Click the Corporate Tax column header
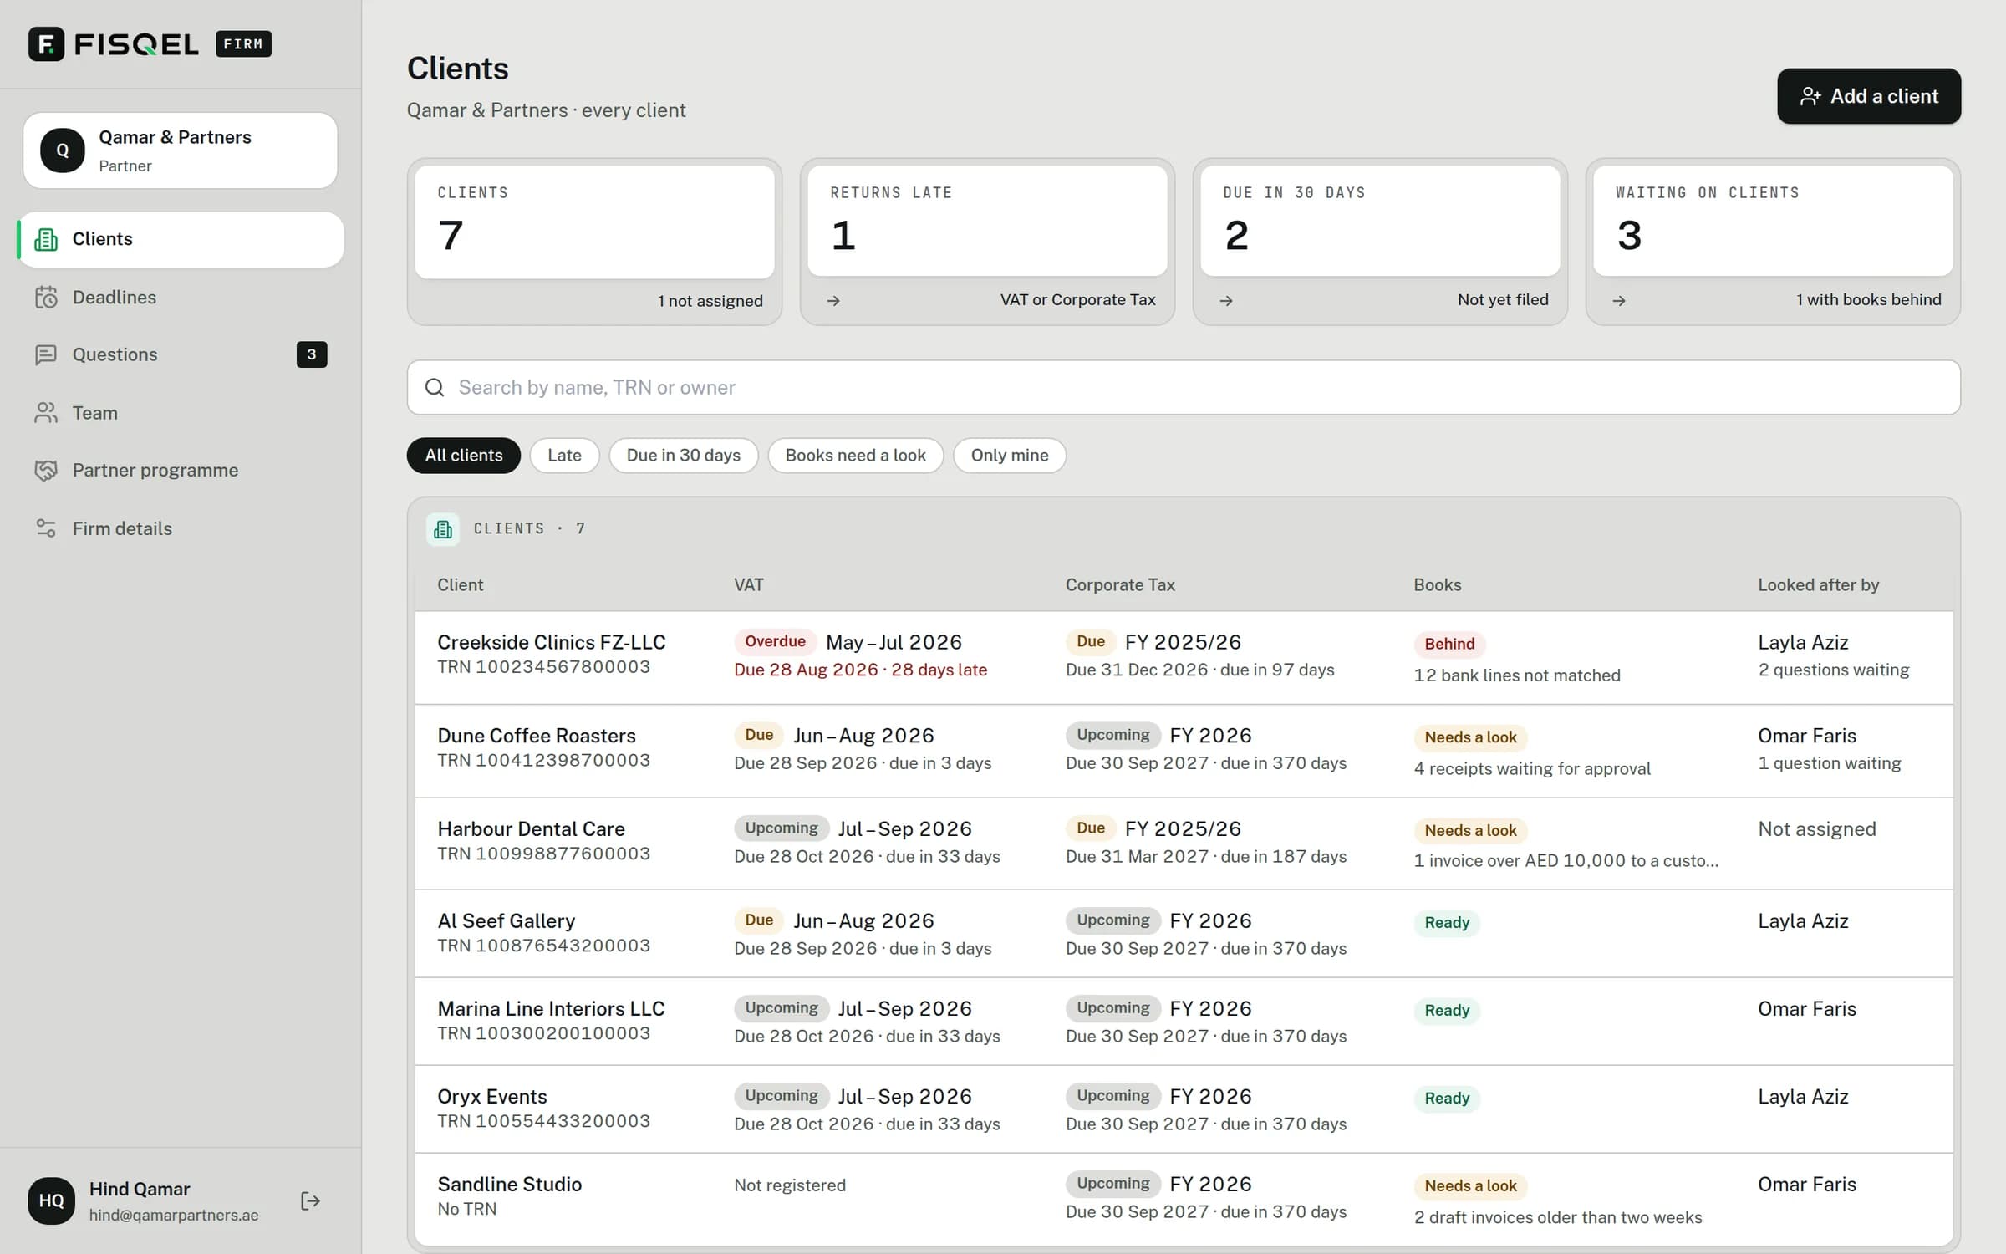2006x1254 pixels. [x=1120, y=585]
